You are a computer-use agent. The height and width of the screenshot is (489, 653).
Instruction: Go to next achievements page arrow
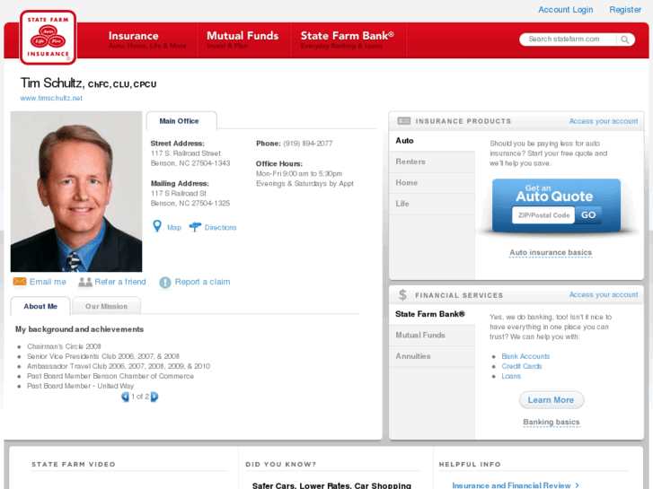pyautogui.click(x=154, y=397)
